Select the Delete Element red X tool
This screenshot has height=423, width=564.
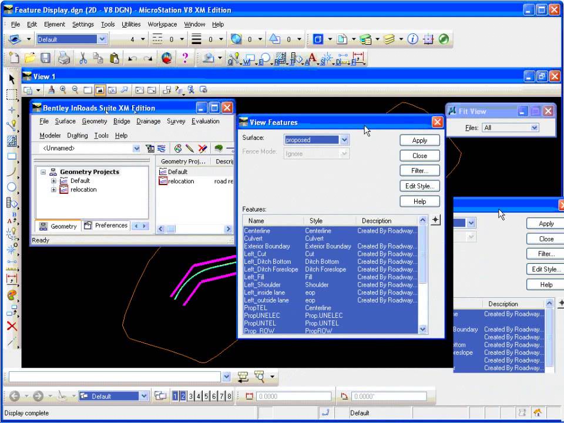(12, 326)
